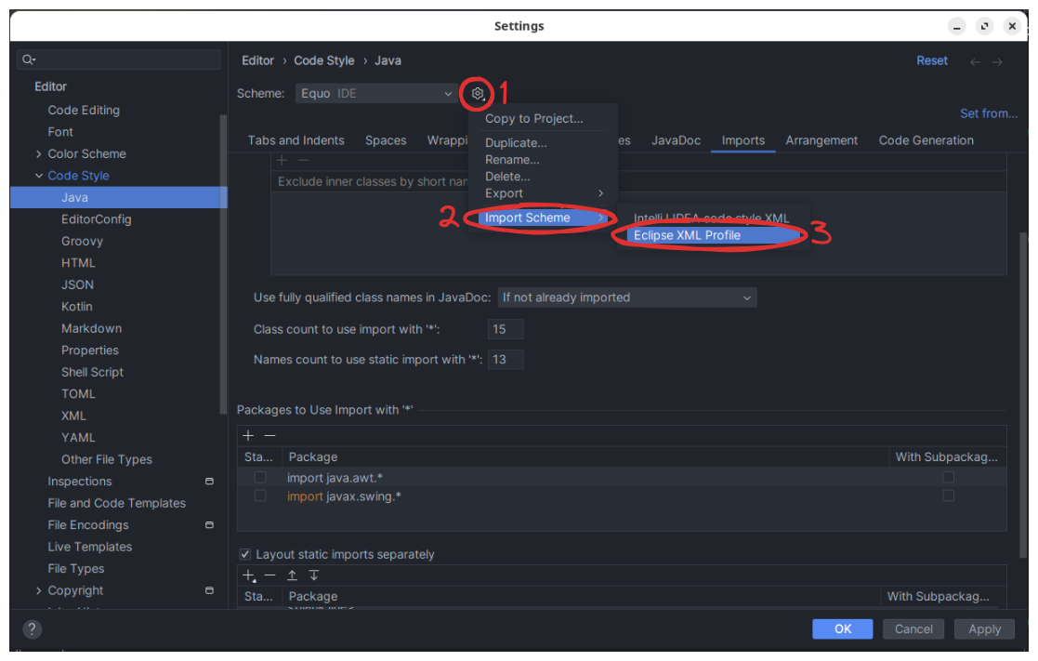
Task: Switch to Tabs and Indents tab
Action: [296, 140]
